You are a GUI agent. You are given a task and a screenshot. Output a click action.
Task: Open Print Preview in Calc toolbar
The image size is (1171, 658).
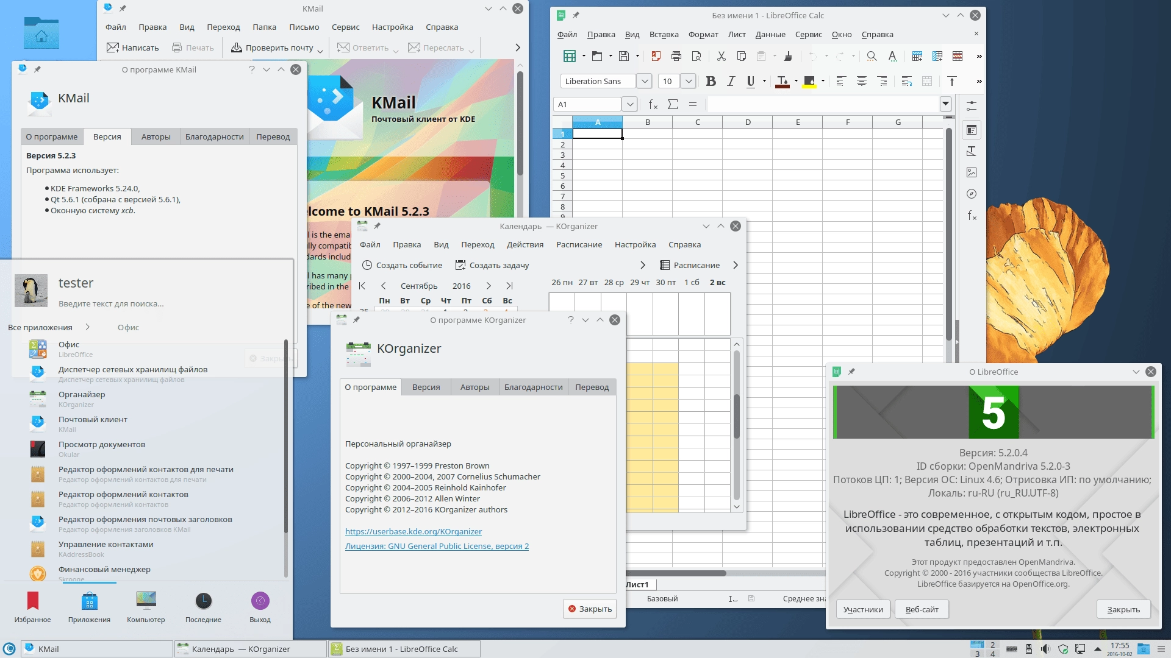tap(697, 56)
